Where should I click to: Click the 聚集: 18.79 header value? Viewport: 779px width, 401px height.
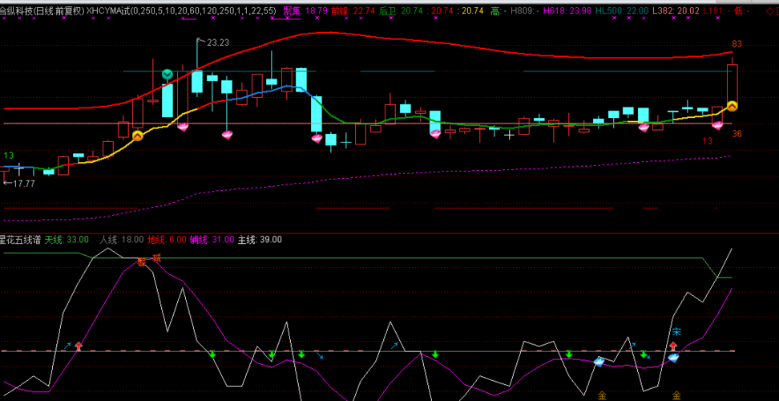pyautogui.click(x=305, y=10)
